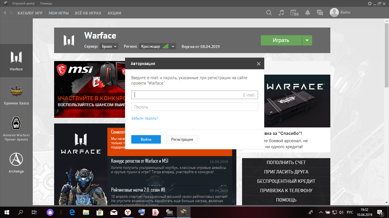The height and width of the screenshot is (218, 389).
Task: Focus the E-mail input field
Action: 195,95
